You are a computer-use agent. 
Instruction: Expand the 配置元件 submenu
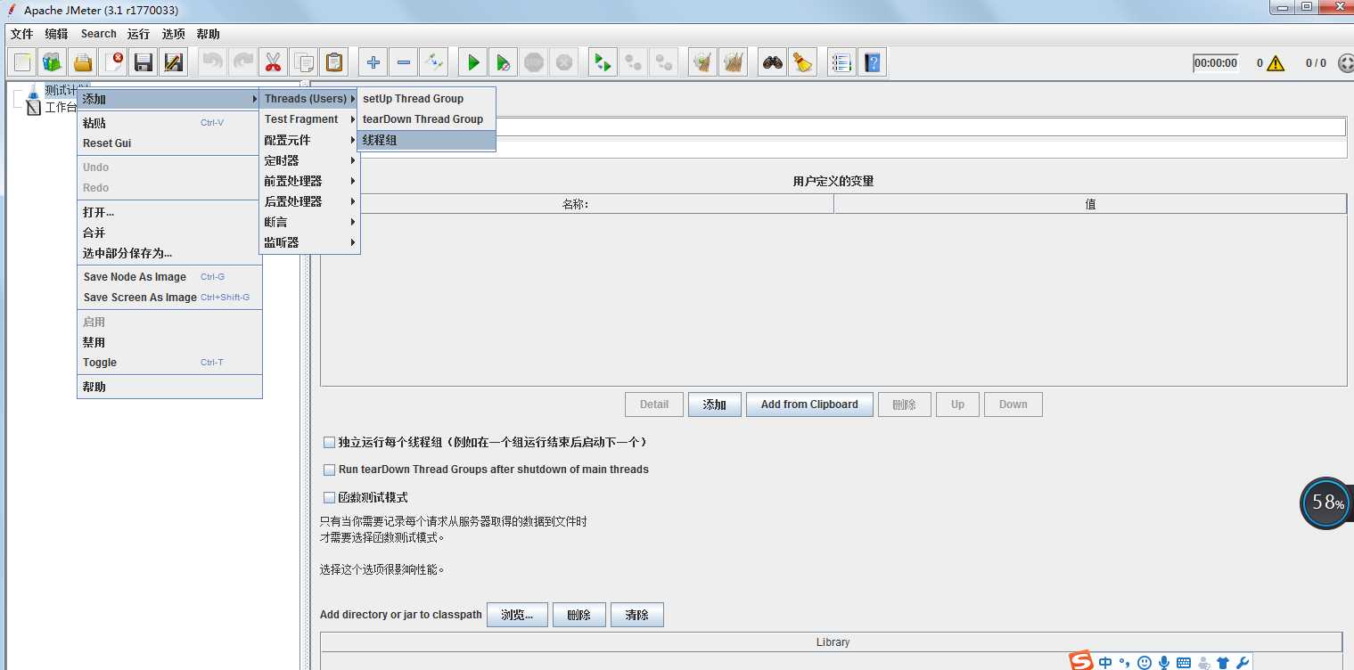(309, 140)
